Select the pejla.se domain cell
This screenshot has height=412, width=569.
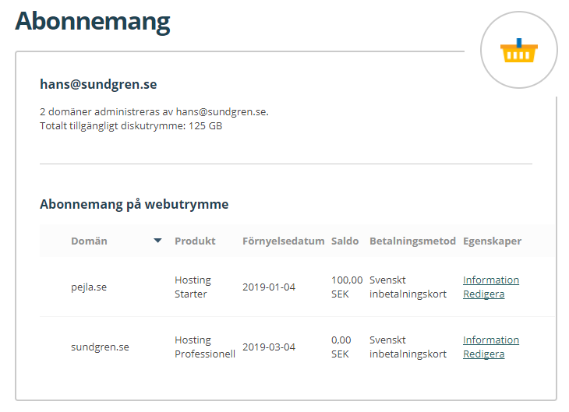point(89,287)
